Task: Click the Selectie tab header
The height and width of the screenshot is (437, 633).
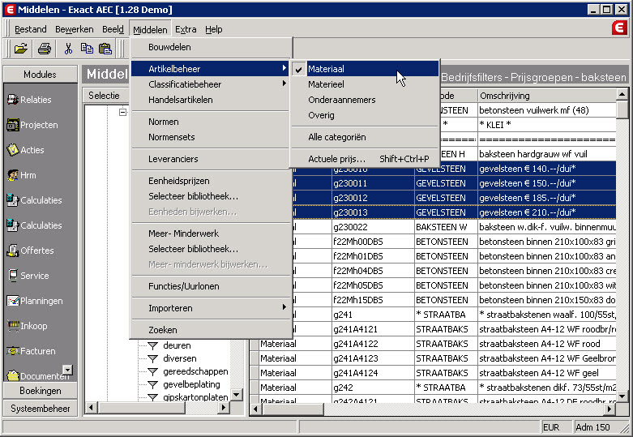Action: click(105, 96)
